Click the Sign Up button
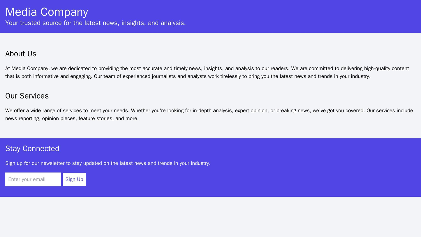Screen dimensions: 421x237 tap(74, 179)
